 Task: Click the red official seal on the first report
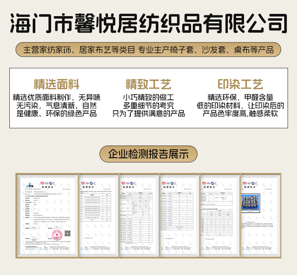pos(57,235)
